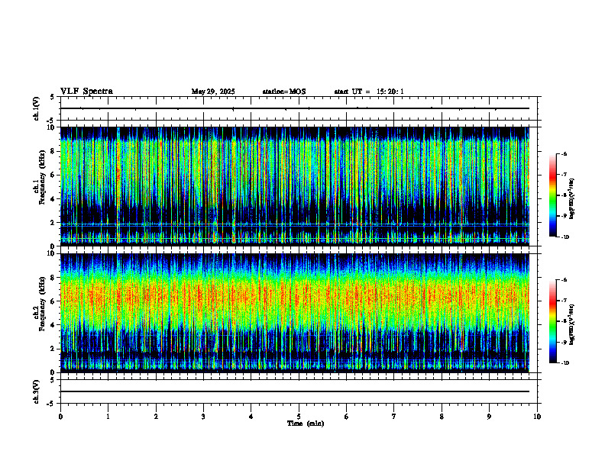Click the ch.3(V) waveform axis label
Image resolution: width=605 pixels, height=467 pixels.
click(x=37, y=391)
